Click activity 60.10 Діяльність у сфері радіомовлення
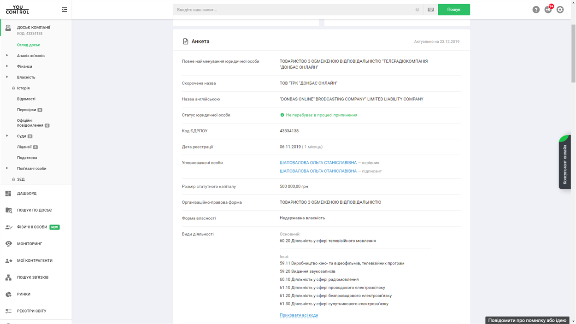 click(319, 279)
